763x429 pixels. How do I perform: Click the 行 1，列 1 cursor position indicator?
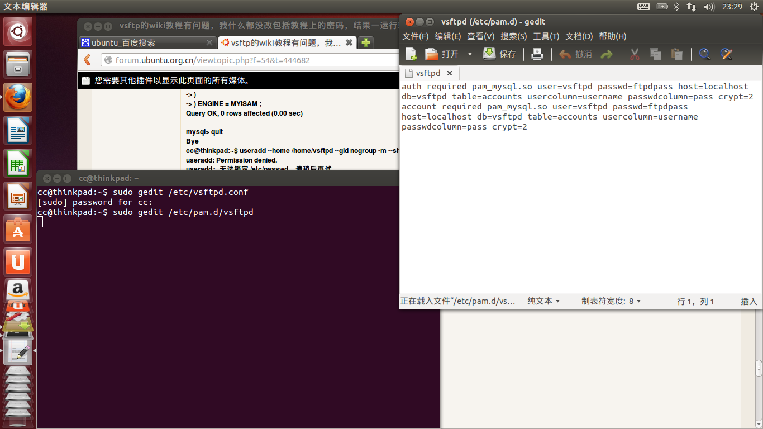[695, 301]
